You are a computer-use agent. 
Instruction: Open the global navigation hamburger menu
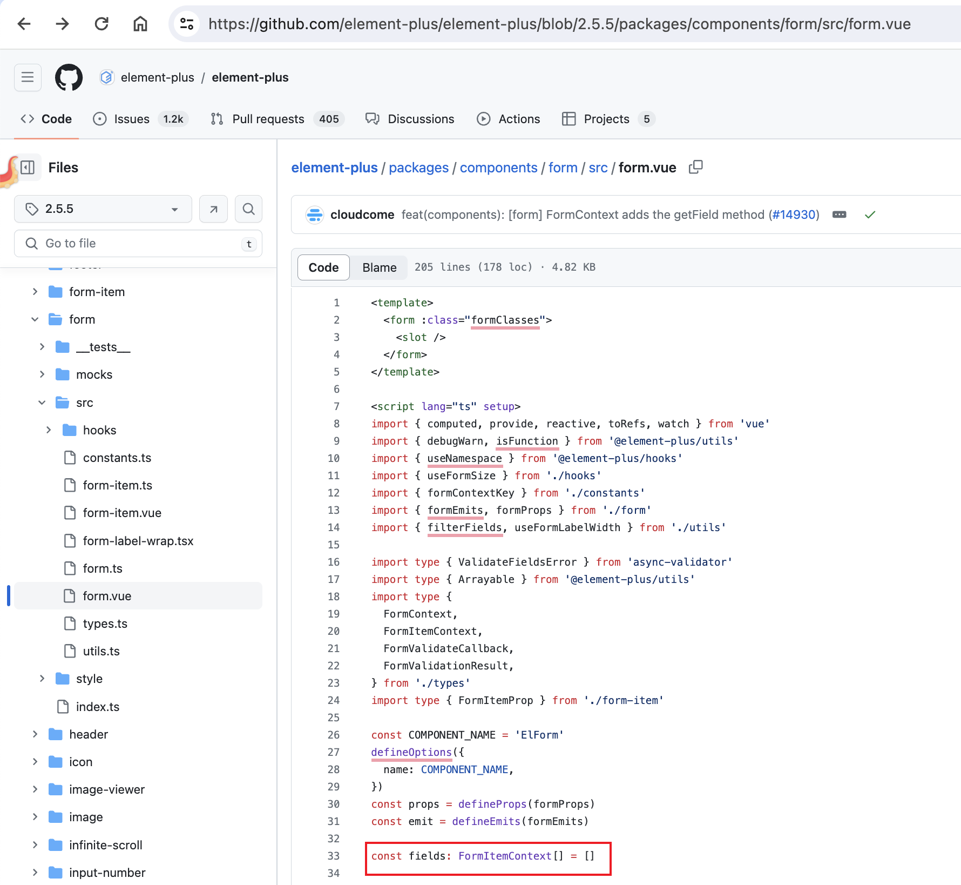28,77
